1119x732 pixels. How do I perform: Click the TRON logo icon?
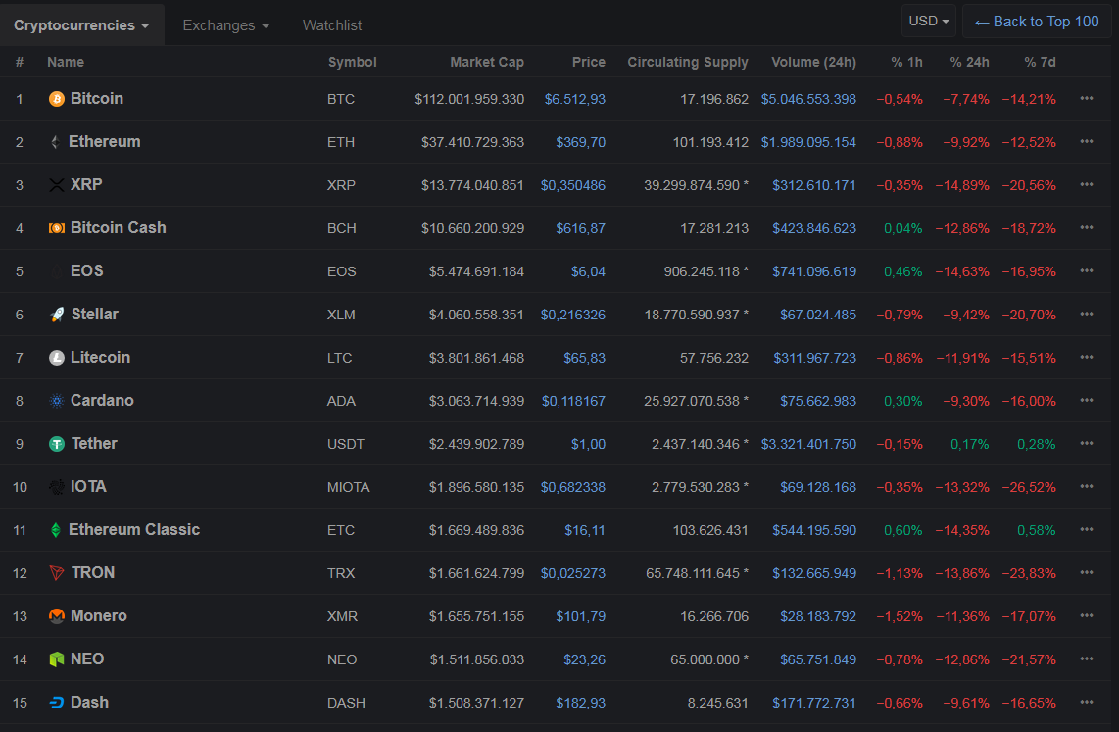click(57, 573)
